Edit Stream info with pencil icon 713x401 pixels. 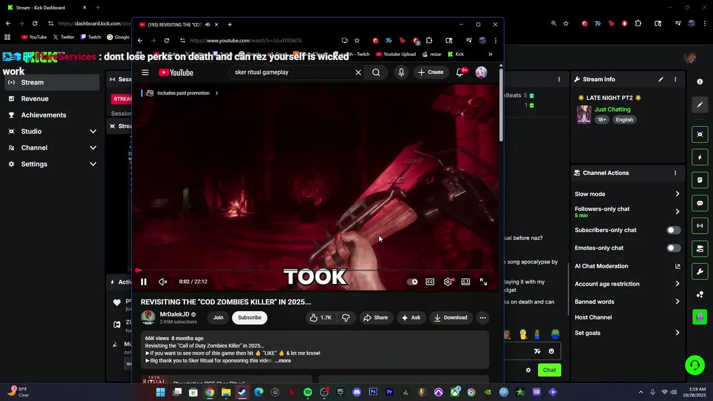click(661, 80)
